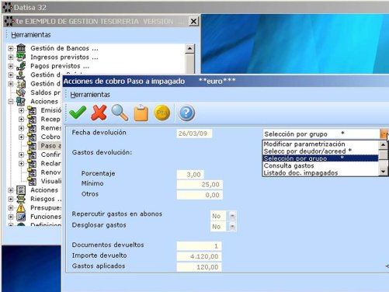Collapse the expanded Acciones node
The image size is (389, 292).
tap(11, 102)
